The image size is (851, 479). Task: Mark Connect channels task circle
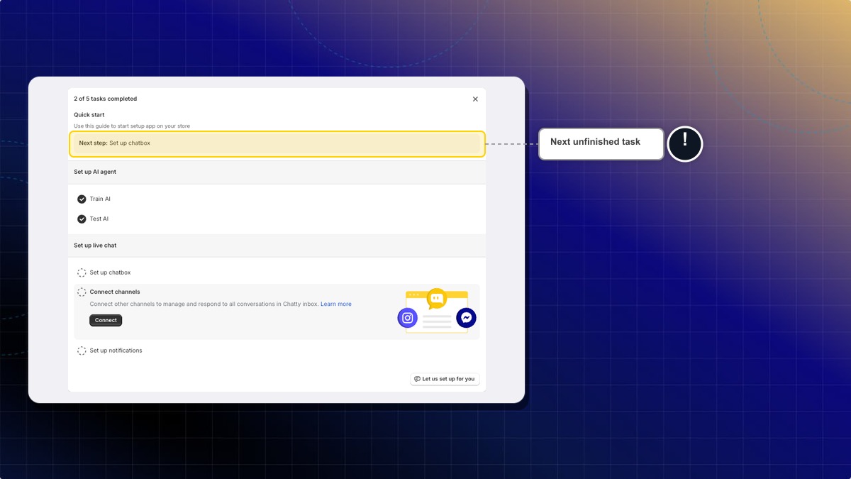(82, 292)
